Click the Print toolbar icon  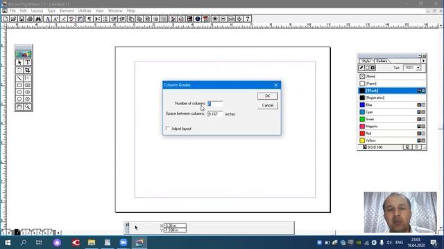(x=30, y=19)
